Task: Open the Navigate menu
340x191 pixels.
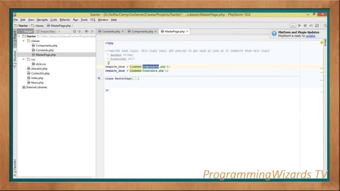Action: point(42,20)
